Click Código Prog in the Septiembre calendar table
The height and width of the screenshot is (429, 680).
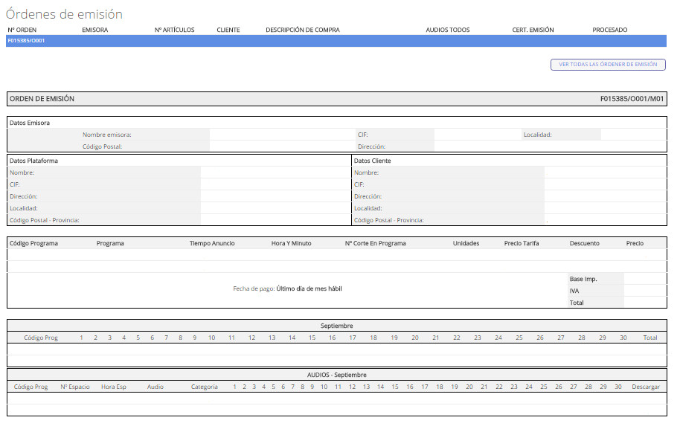point(41,338)
